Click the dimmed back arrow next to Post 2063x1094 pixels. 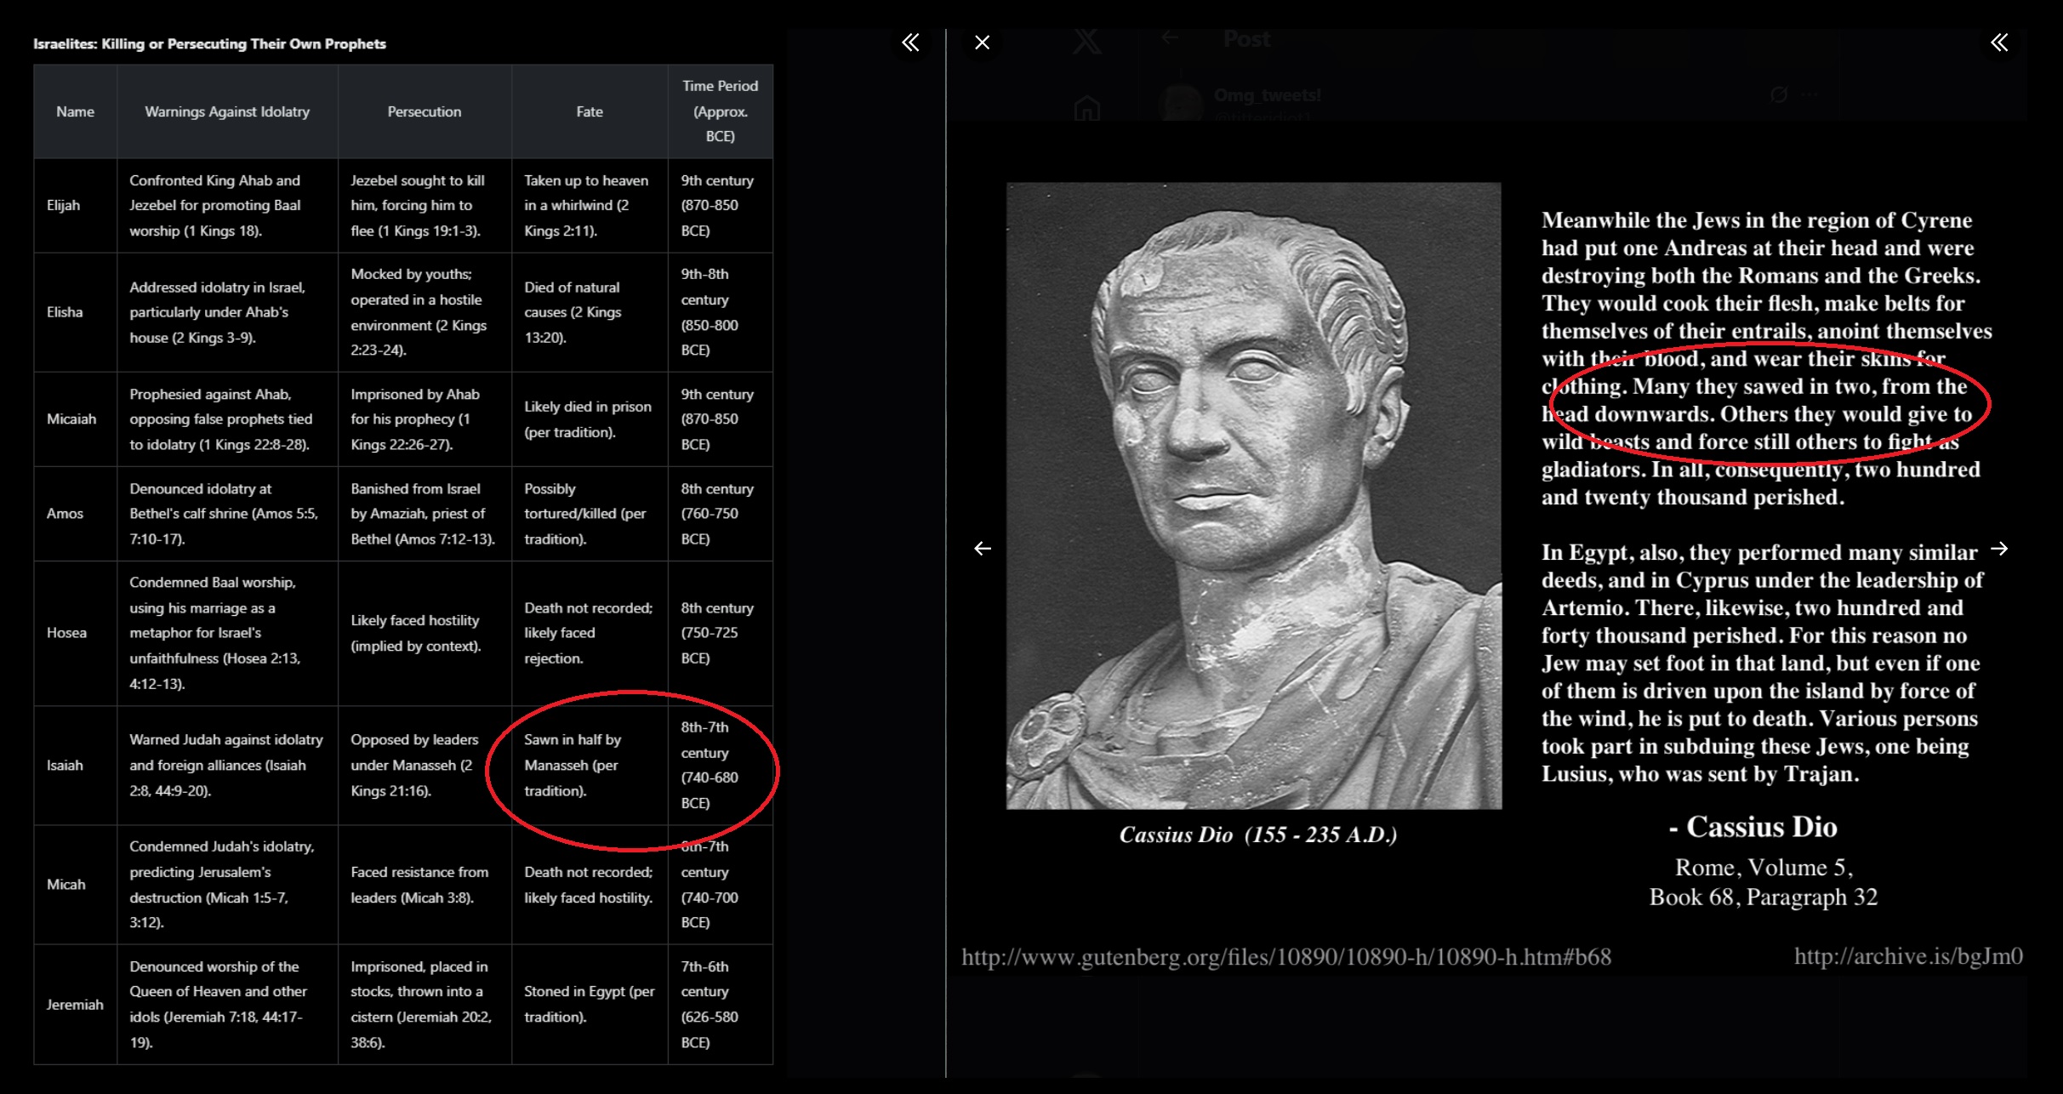tap(1171, 37)
